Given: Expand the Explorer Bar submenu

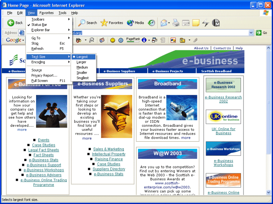Looking at the screenshot, I should (49, 30).
